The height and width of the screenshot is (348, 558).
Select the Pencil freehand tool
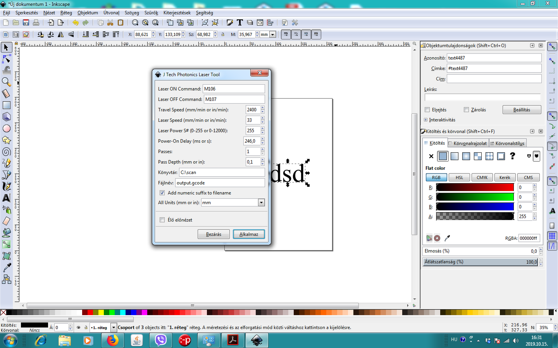(x=7, y=163)
